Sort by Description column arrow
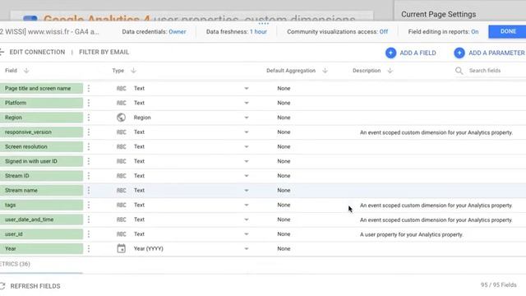This screenshot has width=526, height=296. coord(390,71)
